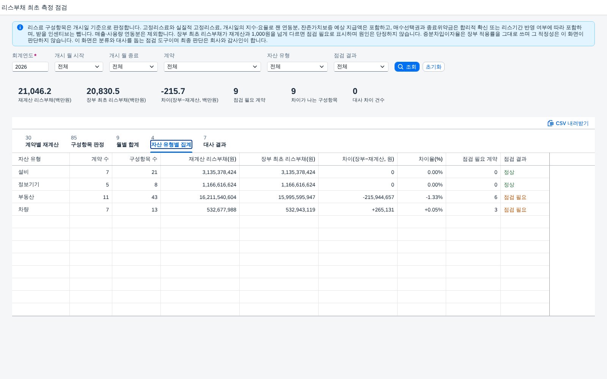Click the 계약 수 column header
Screen dimensions: 607x379
coord(91,159)
